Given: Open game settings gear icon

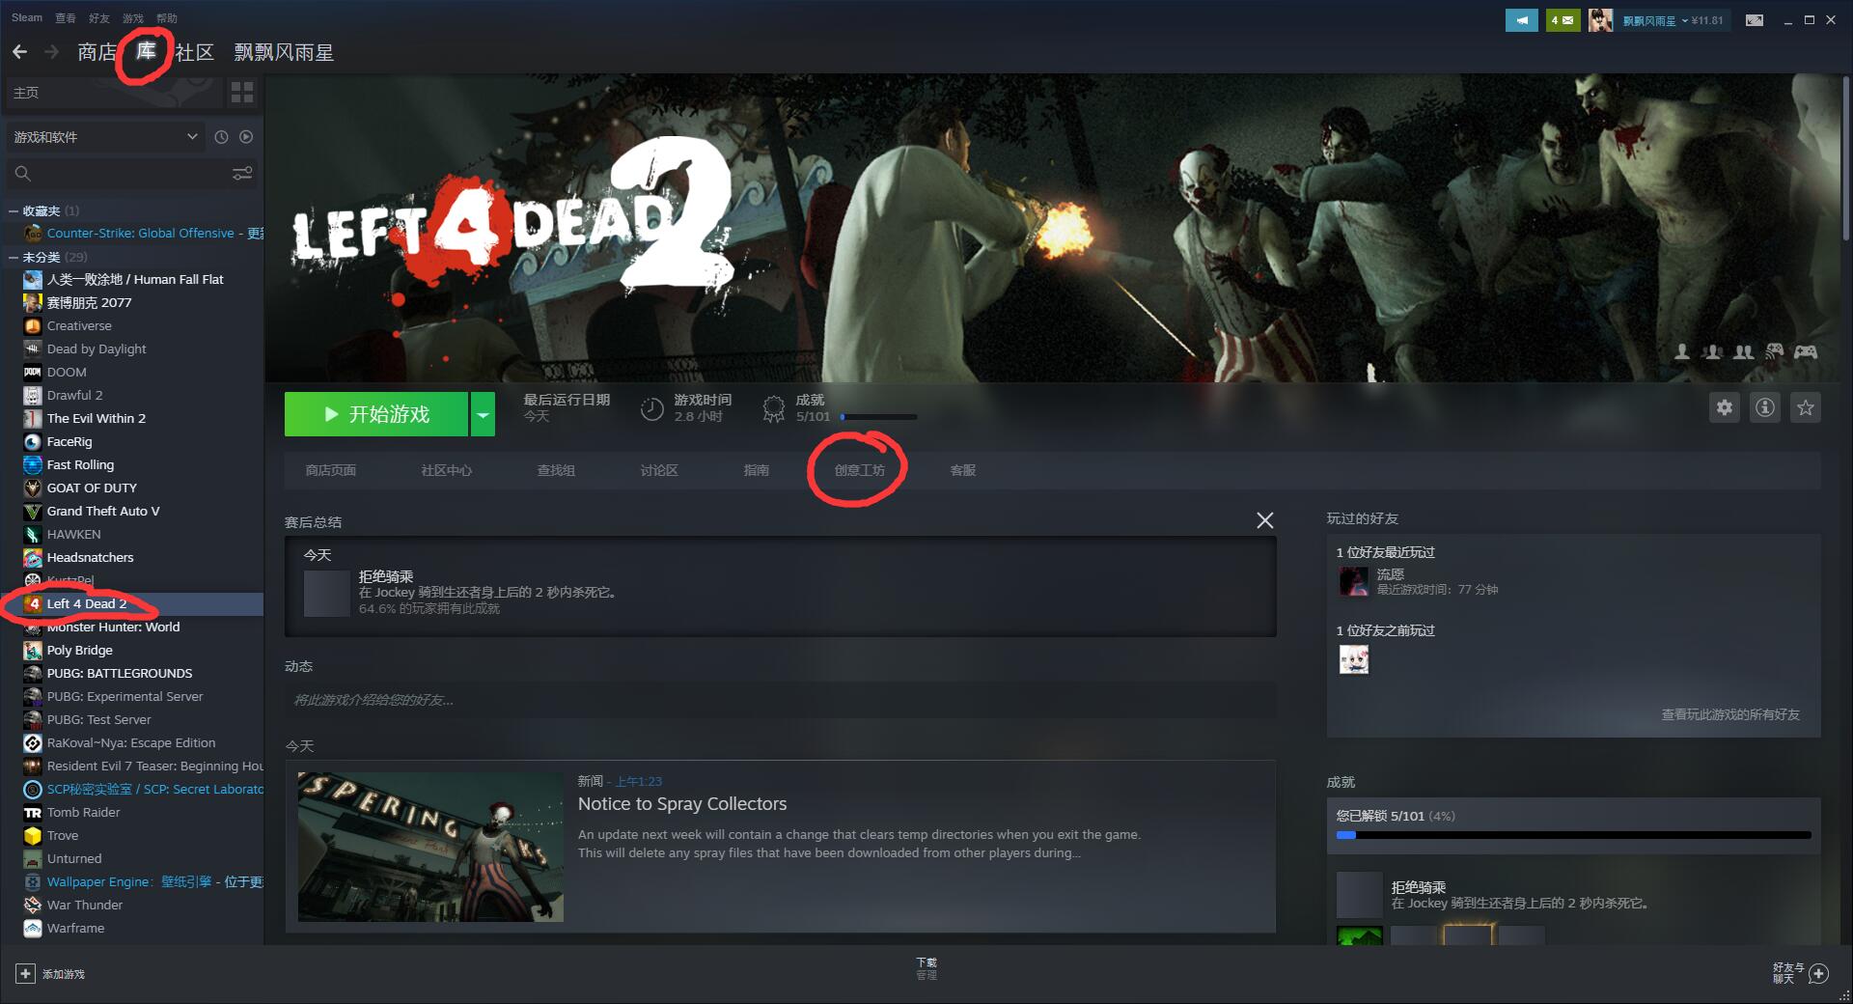Looking at the screenshot, I should pos(1725,407).
